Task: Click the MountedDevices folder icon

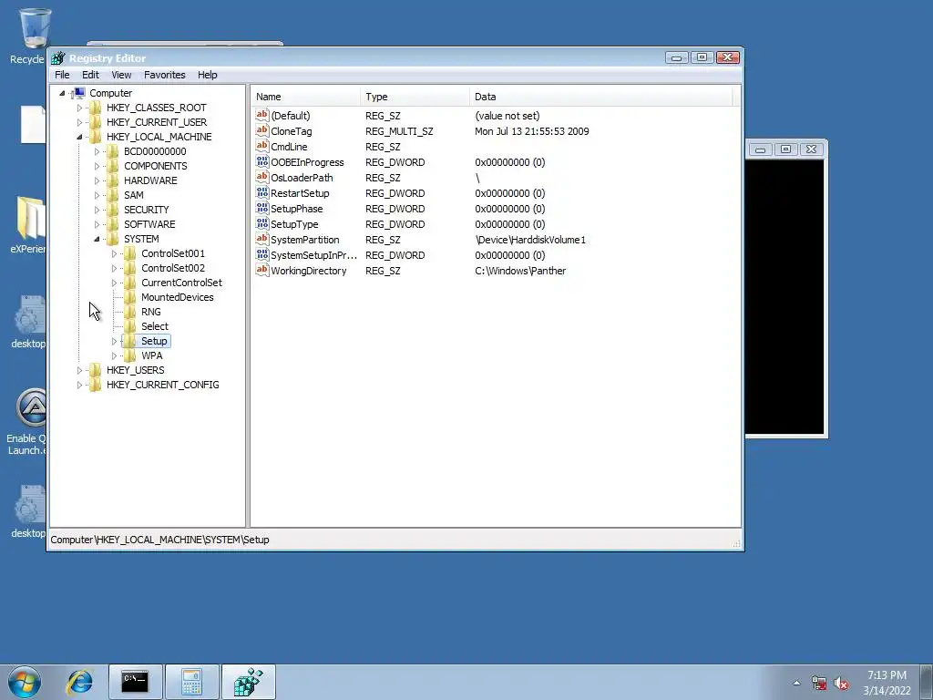Action: pyautogui.click(x=129, y=297)
